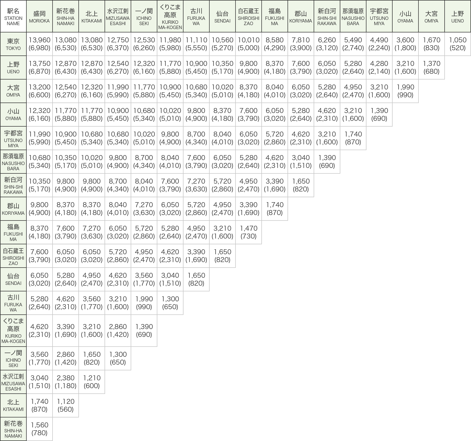Select the 仙台 SENDAI column header
This screenshot has height=441, width=471.
[x=222, y=16]
